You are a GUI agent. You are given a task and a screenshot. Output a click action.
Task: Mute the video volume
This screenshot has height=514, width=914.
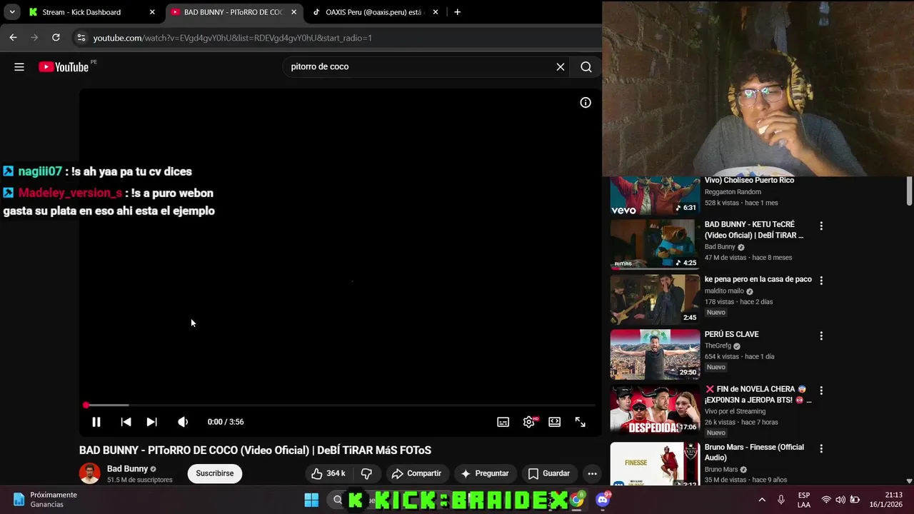point(183,422)
